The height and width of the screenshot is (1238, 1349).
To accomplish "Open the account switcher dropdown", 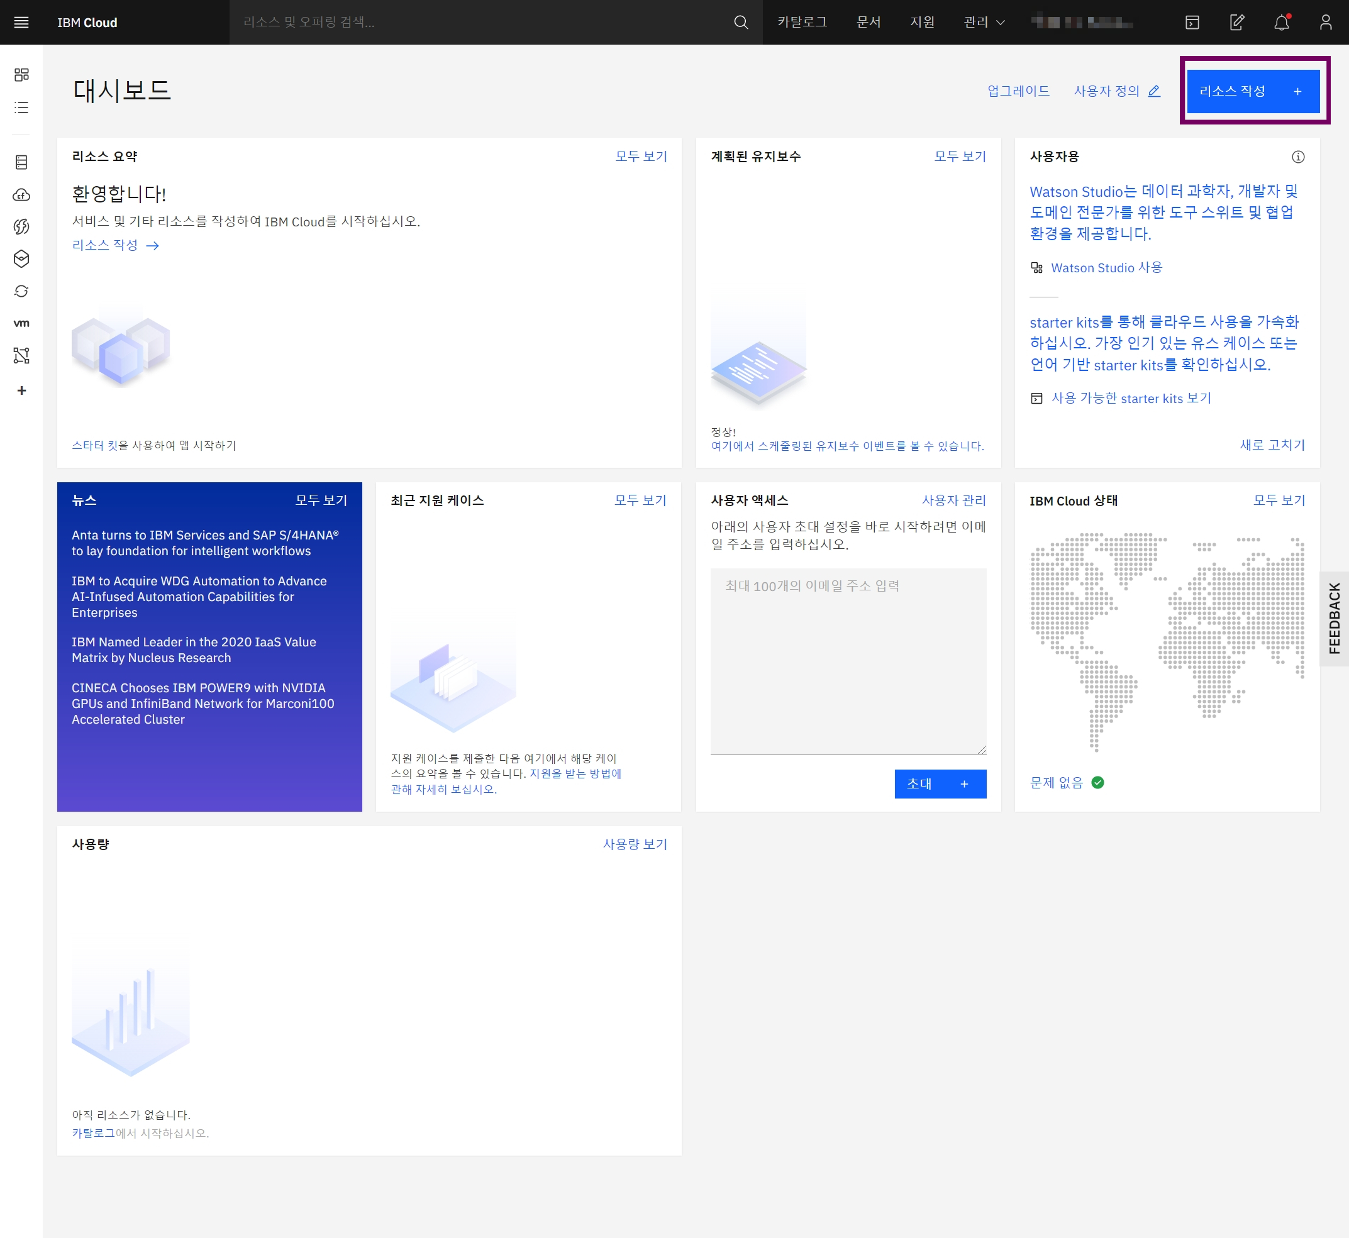I will 1082,22.
